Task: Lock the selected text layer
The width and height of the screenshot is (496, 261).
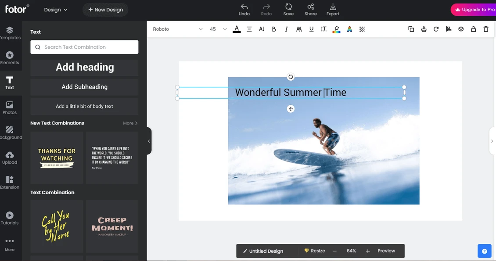Action: pyautogui.click(x=473, y=29)
